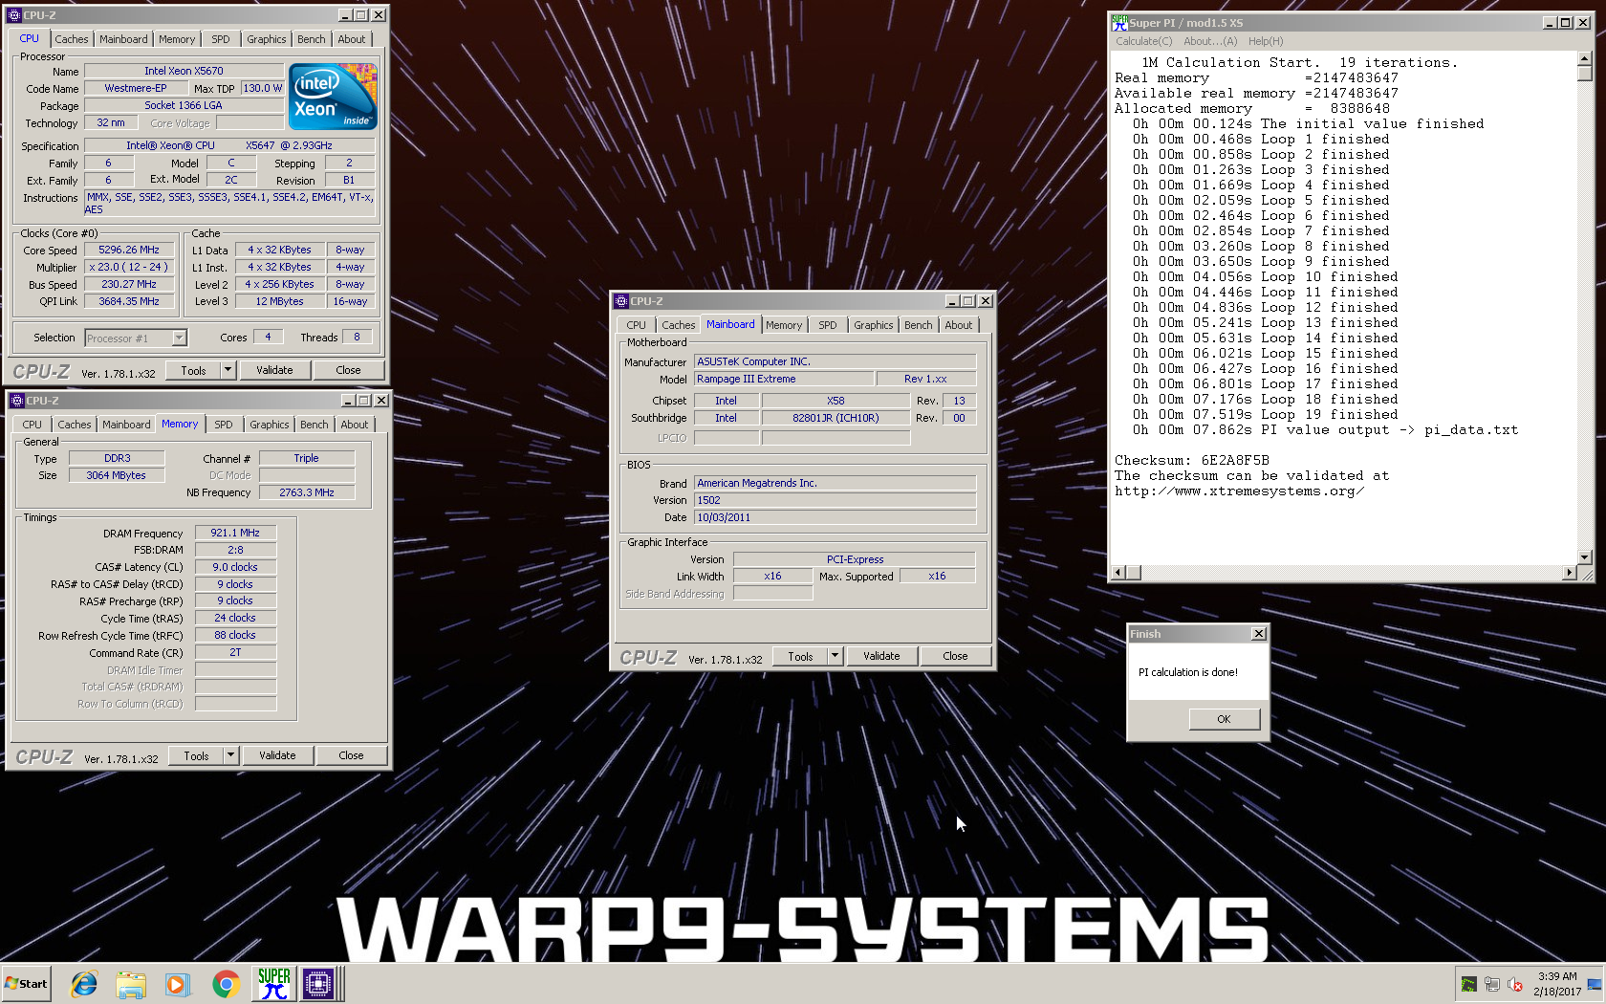Click the Bus Speed value 230.27 MHz
Image resolution: width=1606 pixels, height=1004 pixels.
coord(129,284)
